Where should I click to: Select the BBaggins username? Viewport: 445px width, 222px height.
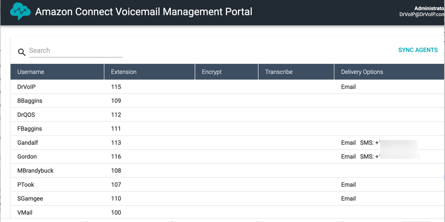point(30,101)
